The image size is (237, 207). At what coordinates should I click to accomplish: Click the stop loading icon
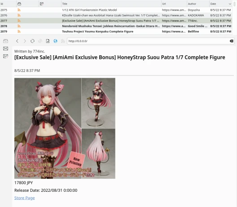coord(40,41)
